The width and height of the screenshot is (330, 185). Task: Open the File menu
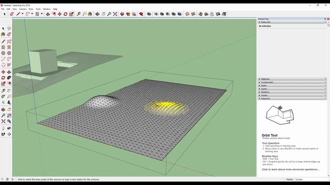coord(3,9)
